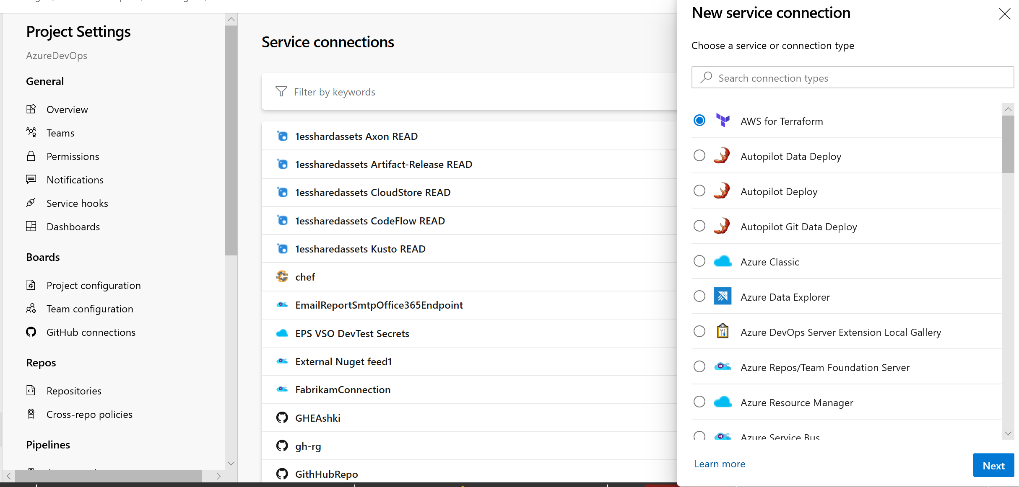Close the New service connection panel
Image resolution: width=1019 pixels, height=487 pixels.
1003,13
